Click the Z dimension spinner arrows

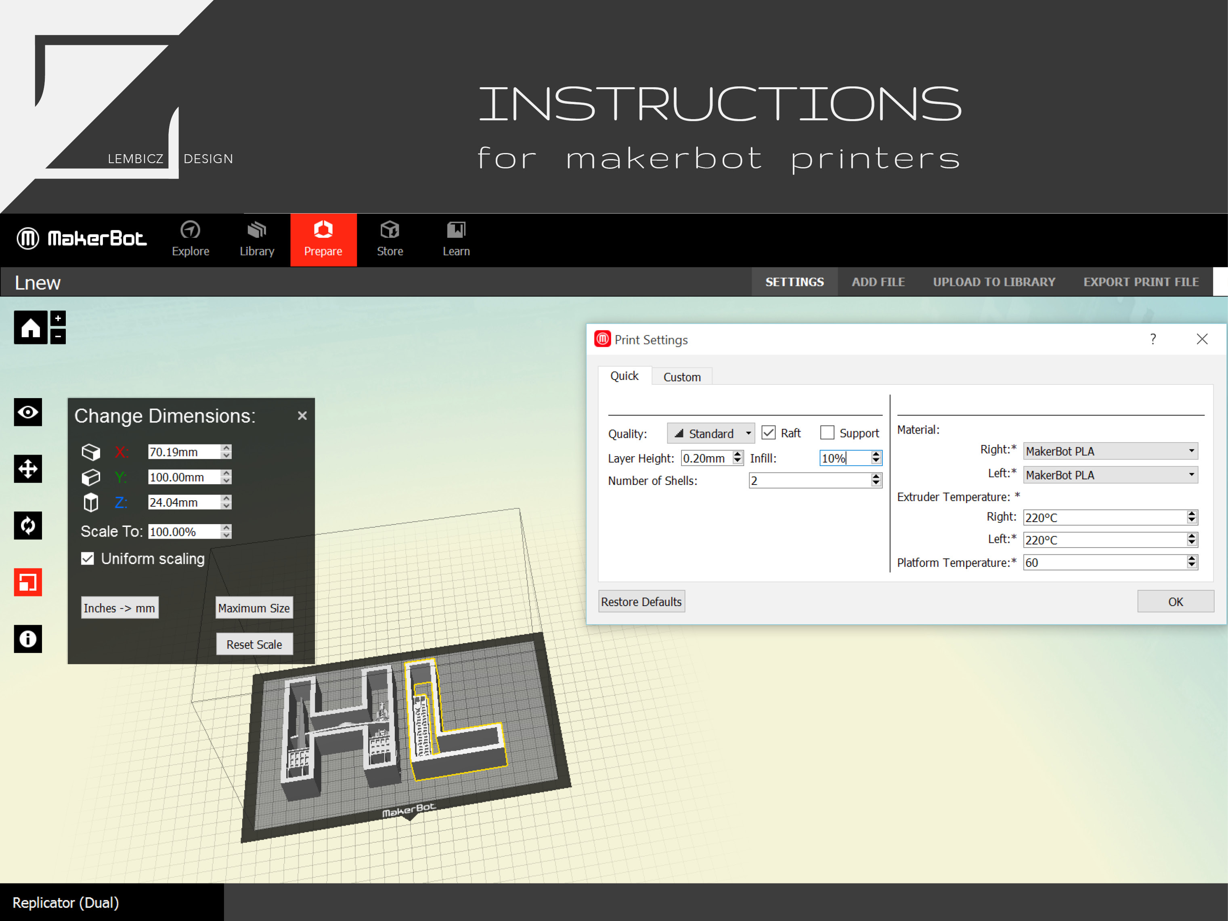226,503
